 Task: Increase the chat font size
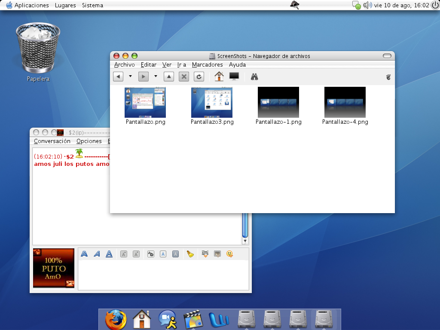[123, 254]
